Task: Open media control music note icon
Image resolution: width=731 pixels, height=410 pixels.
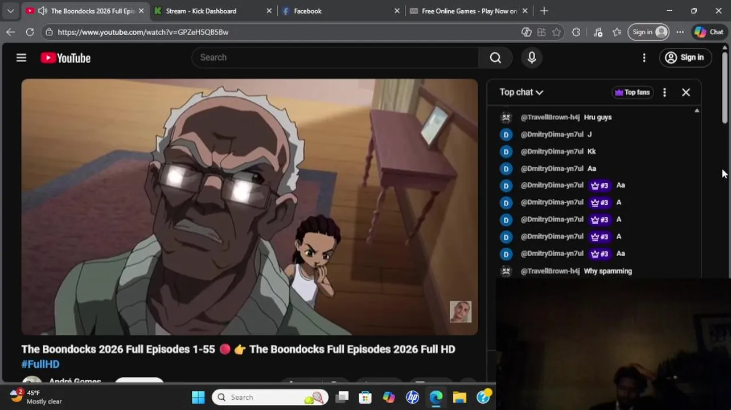Action: coord(598,32)
